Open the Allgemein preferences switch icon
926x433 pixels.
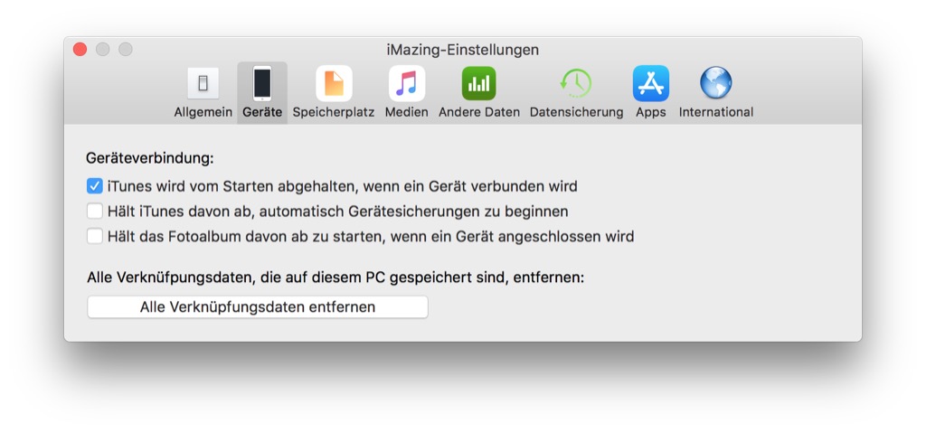click(x=203, y=83)
